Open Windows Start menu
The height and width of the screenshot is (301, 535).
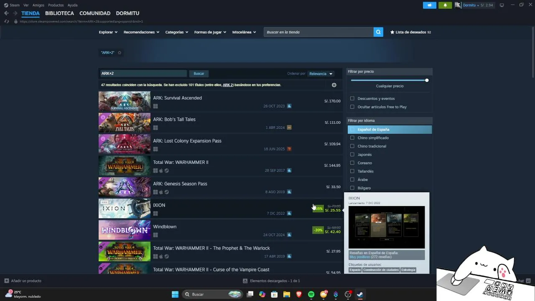coord(175,294)
